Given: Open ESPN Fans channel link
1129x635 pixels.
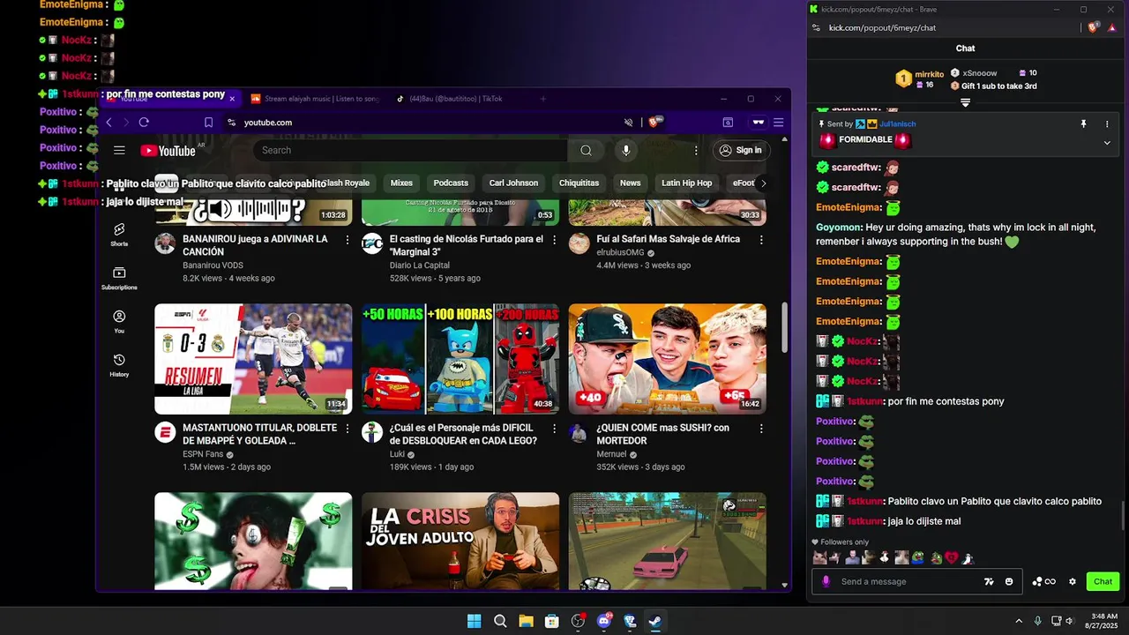Looking at the screenshot, I should (x=204, y=455).
